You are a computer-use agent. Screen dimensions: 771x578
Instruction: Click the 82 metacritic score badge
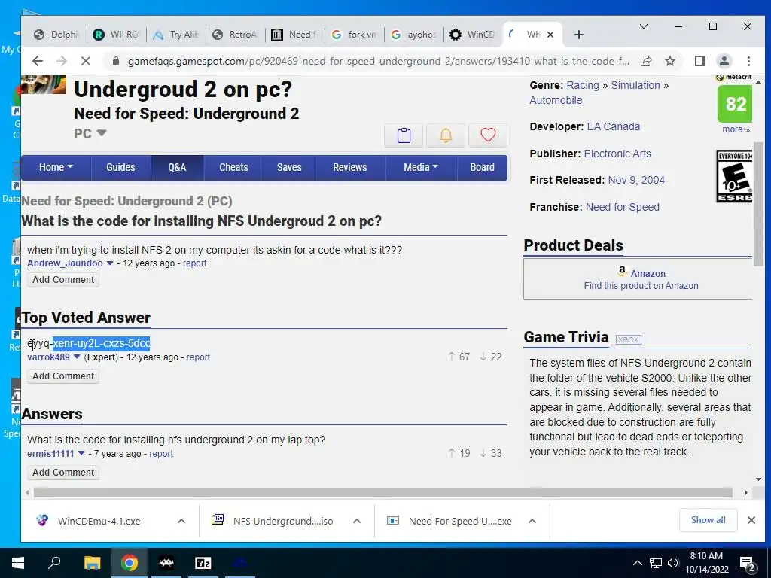pos(735,104)
